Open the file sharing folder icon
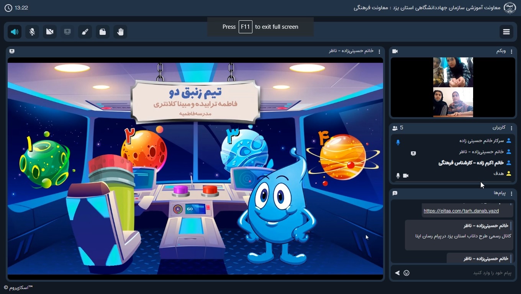Viewport: 521px width, 294px height. click(x=103, y=32)
